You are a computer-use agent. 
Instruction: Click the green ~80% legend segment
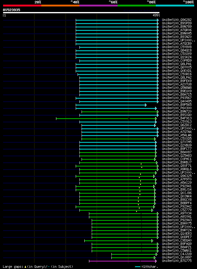pos(137,6)
